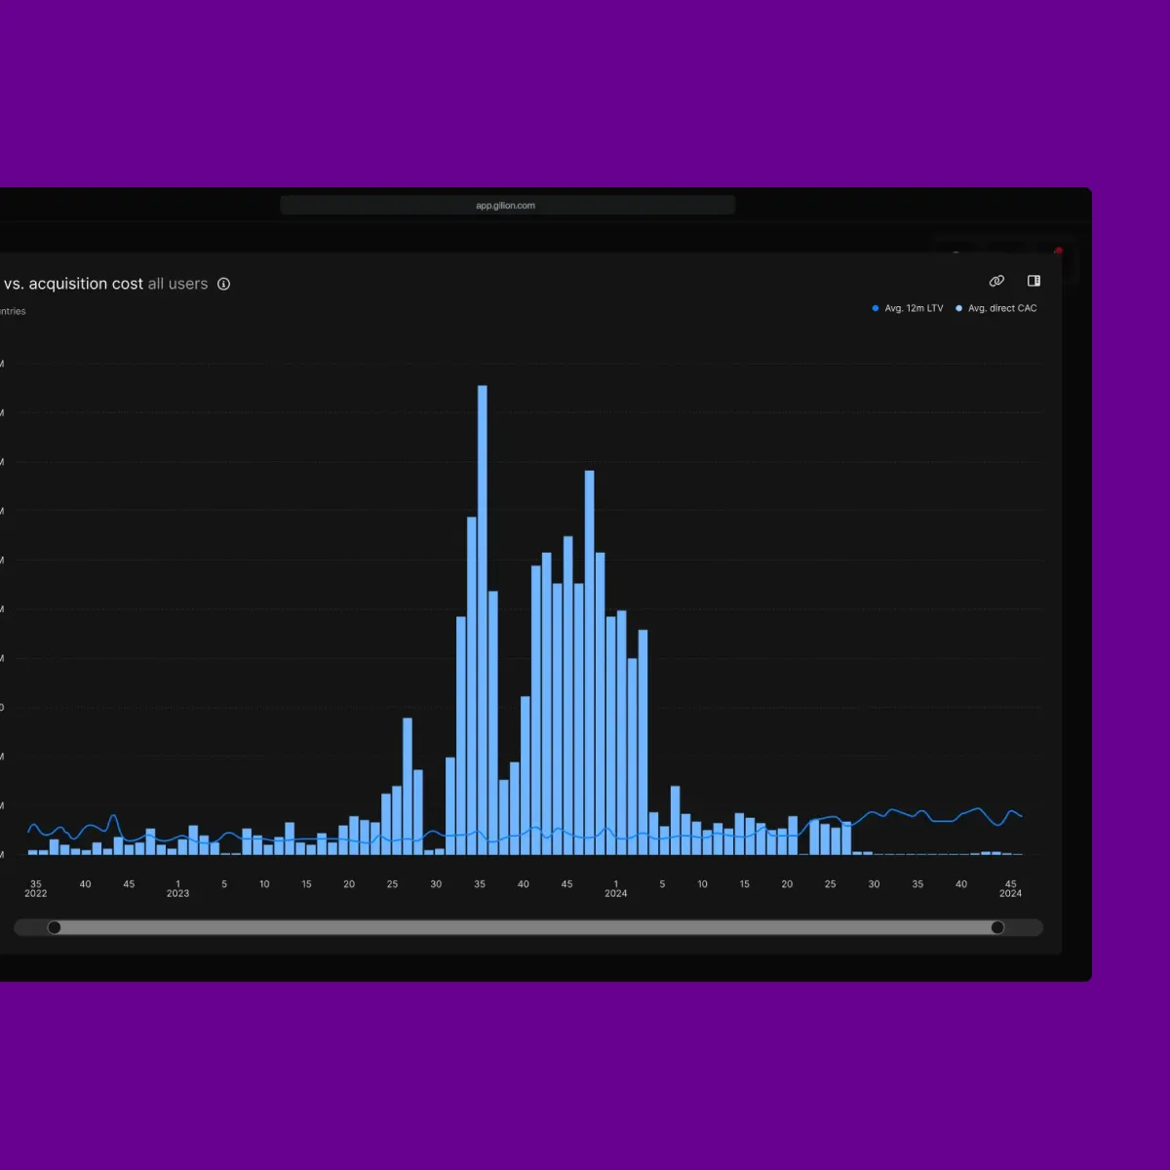Click the browser address bar showing app.gillion.com
The height and width of the screenshot is (1170, 1170).
[506, 205]
